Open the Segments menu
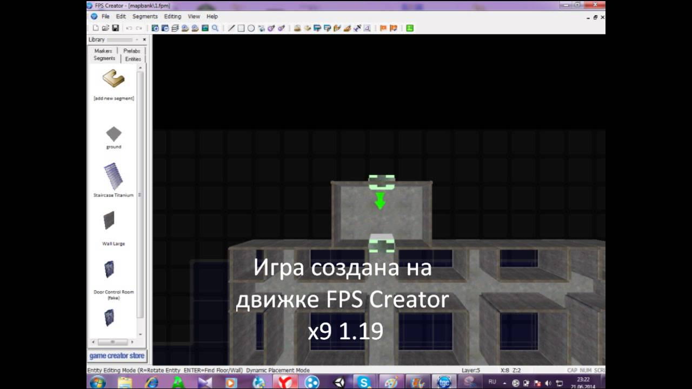Screen dimensions: 692x389 pos(145,17)
